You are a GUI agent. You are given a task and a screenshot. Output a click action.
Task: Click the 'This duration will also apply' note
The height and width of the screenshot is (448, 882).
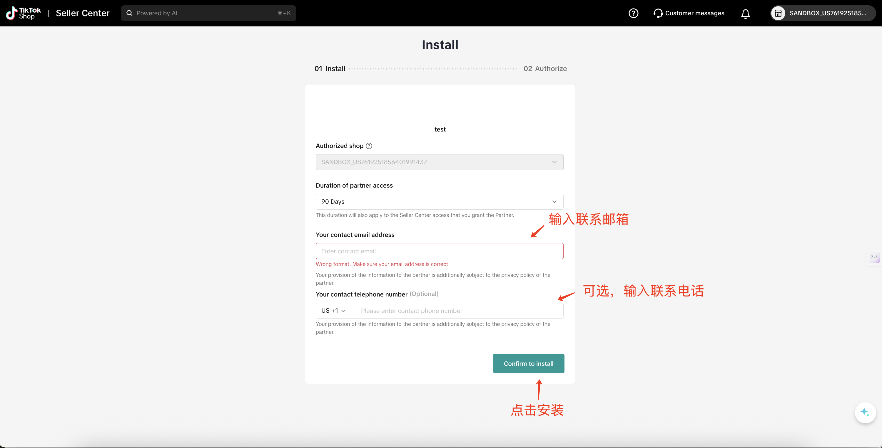tap(415, 215)
